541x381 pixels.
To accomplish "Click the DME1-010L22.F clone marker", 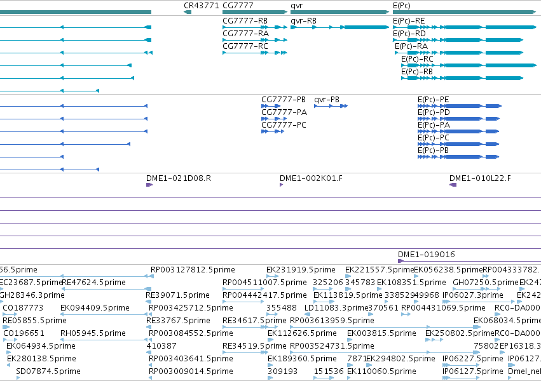I will click(453, 185).
